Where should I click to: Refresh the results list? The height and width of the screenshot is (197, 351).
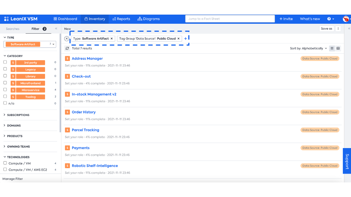point(67,48)
